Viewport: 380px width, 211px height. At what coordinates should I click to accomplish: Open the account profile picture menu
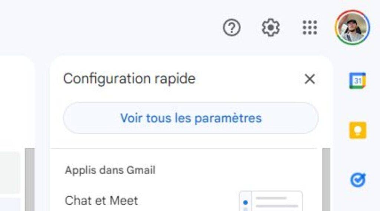click(352, 27)
